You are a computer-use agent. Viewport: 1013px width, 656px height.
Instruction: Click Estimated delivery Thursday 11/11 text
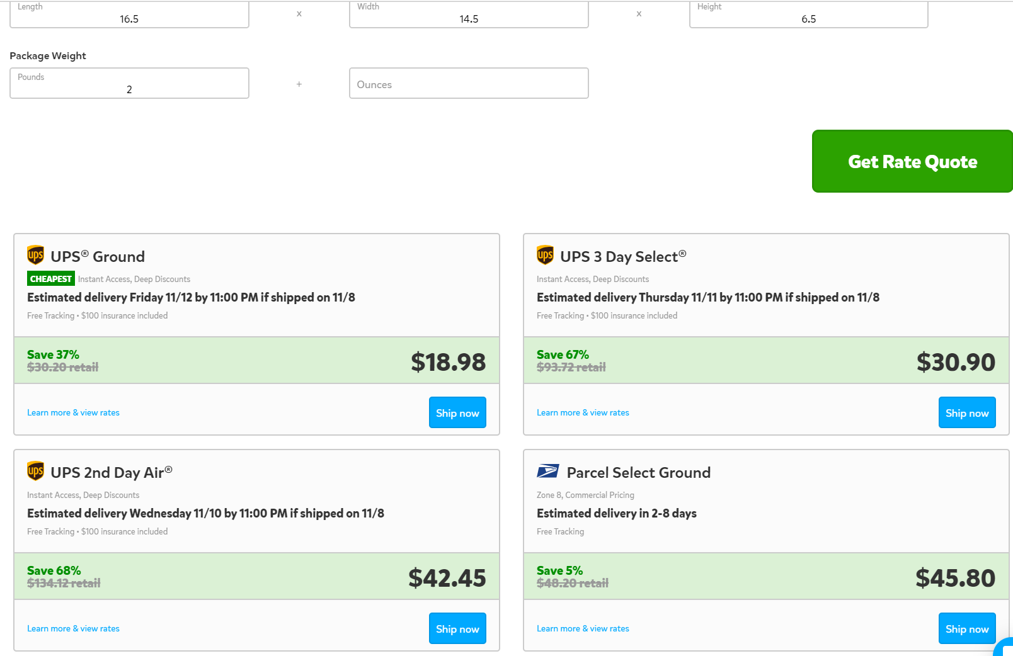[708, 297]
